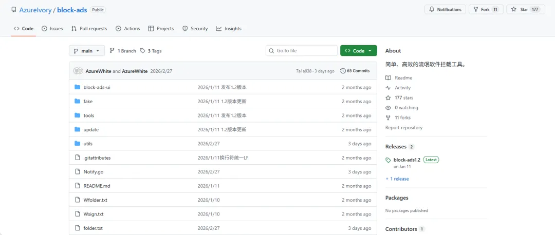Click the fork icon beside 11 forks
Screen dimensions: 555x235
pos(388,117)
